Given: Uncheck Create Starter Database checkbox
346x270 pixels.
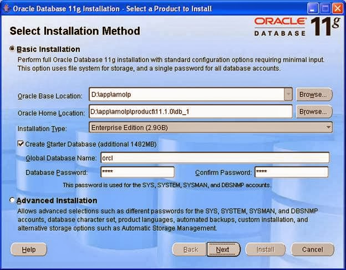Looking at the screenshot, I should [21, 144].
